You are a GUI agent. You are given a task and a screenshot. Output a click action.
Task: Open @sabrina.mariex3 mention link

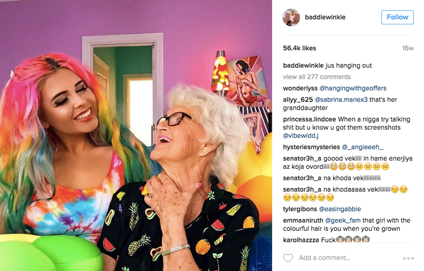click(341, 100)
